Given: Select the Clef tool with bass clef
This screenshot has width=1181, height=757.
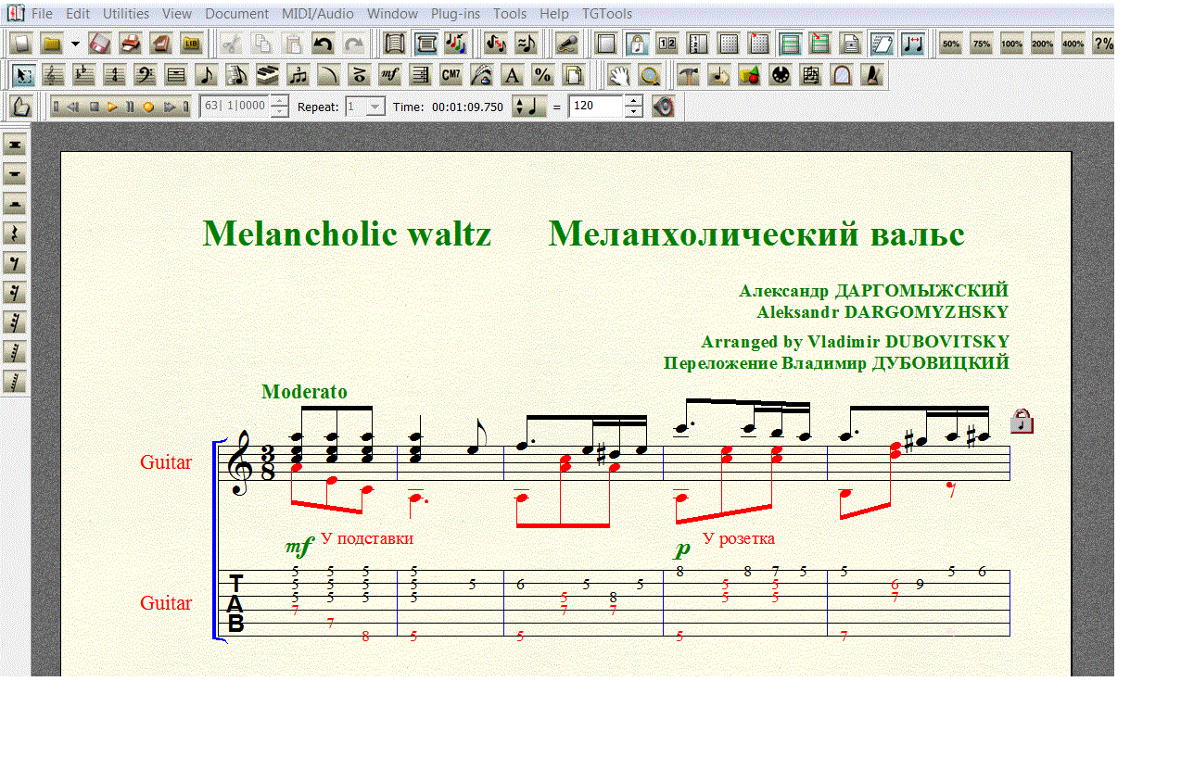Looking at the screenshot, I should [146, 75].
